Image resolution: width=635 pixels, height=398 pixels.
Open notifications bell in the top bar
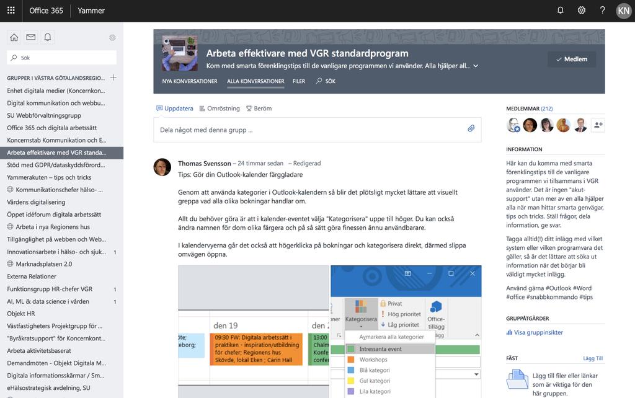tap(561, 11)
